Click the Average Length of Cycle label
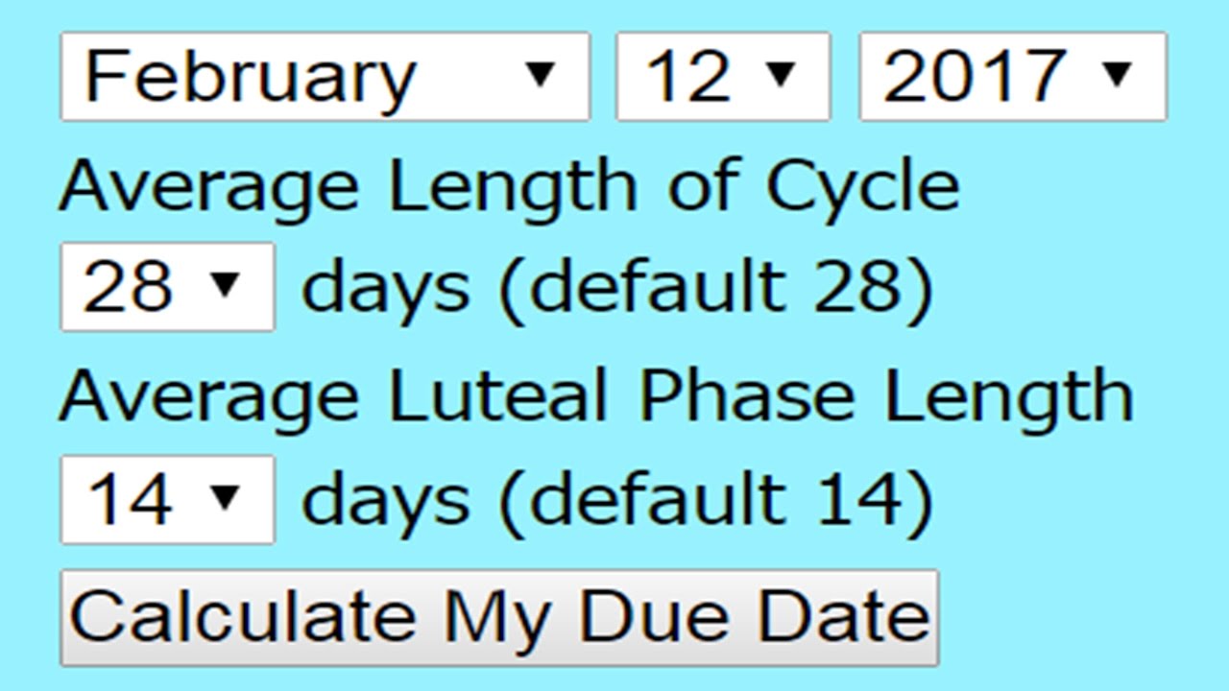 pyautogui.click(x=510, y=186)
